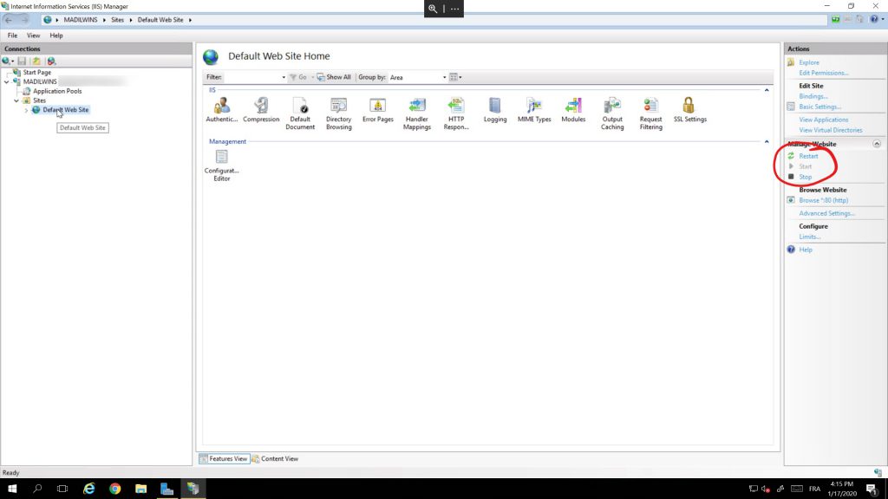
Task: Collapse the MADILWINS server node
Action: point(7,81)
